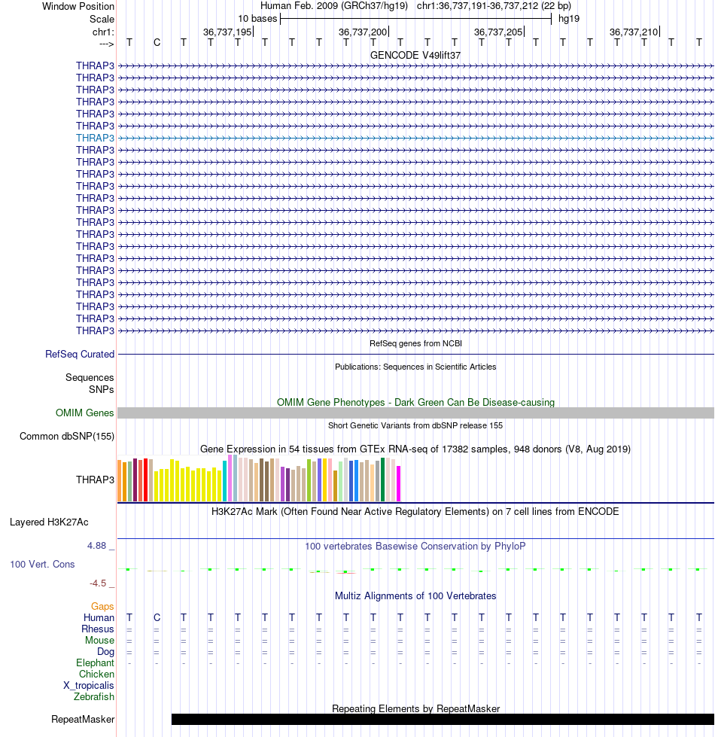Select the light-blue highlighted THRAP3 transcript label
The height and width of the screenshot is (737, 715).
96,139
